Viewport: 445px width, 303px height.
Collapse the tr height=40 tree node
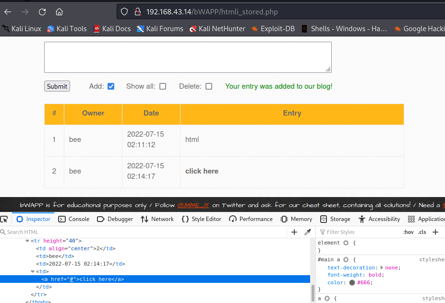click(x=27, y=241)
